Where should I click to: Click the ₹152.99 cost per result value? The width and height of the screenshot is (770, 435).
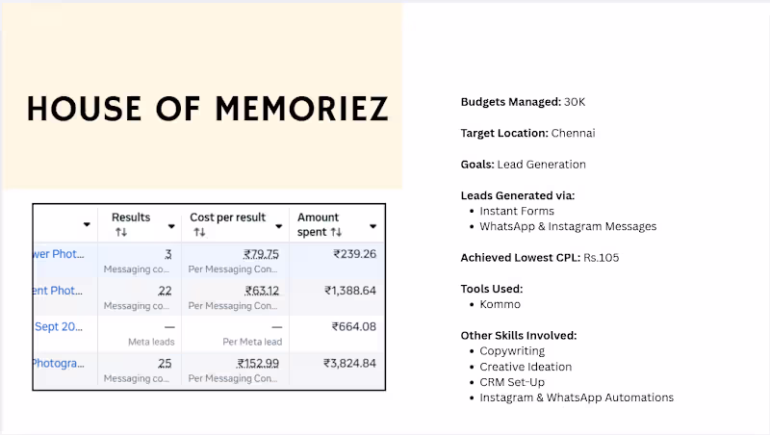click(258, 363)
